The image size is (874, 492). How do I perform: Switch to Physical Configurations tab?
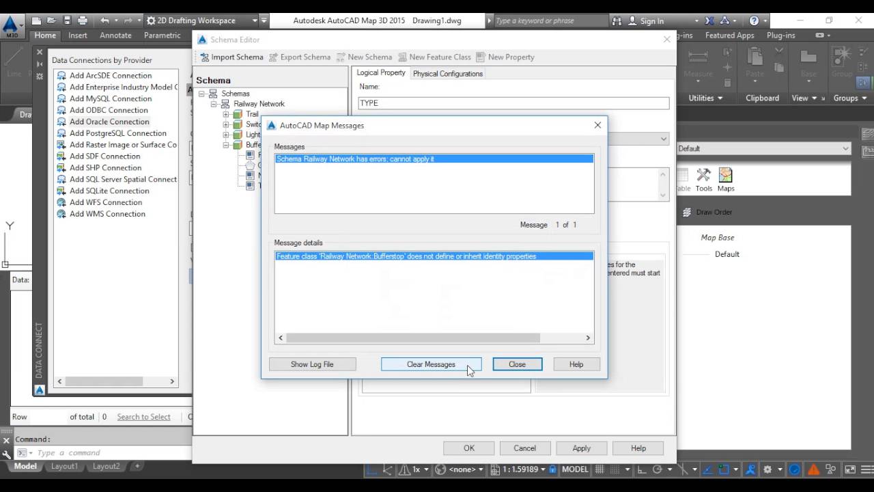(x=448, y=74)
